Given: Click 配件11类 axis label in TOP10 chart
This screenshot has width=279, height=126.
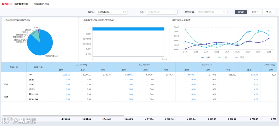Looking at the screenshot, I should tap(87, 39).
